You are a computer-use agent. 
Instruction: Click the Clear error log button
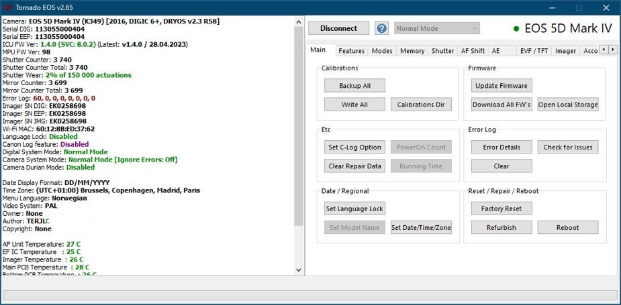501,166
